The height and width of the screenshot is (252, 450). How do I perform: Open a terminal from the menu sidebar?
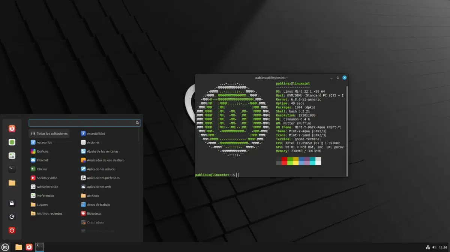coord(12,169)
